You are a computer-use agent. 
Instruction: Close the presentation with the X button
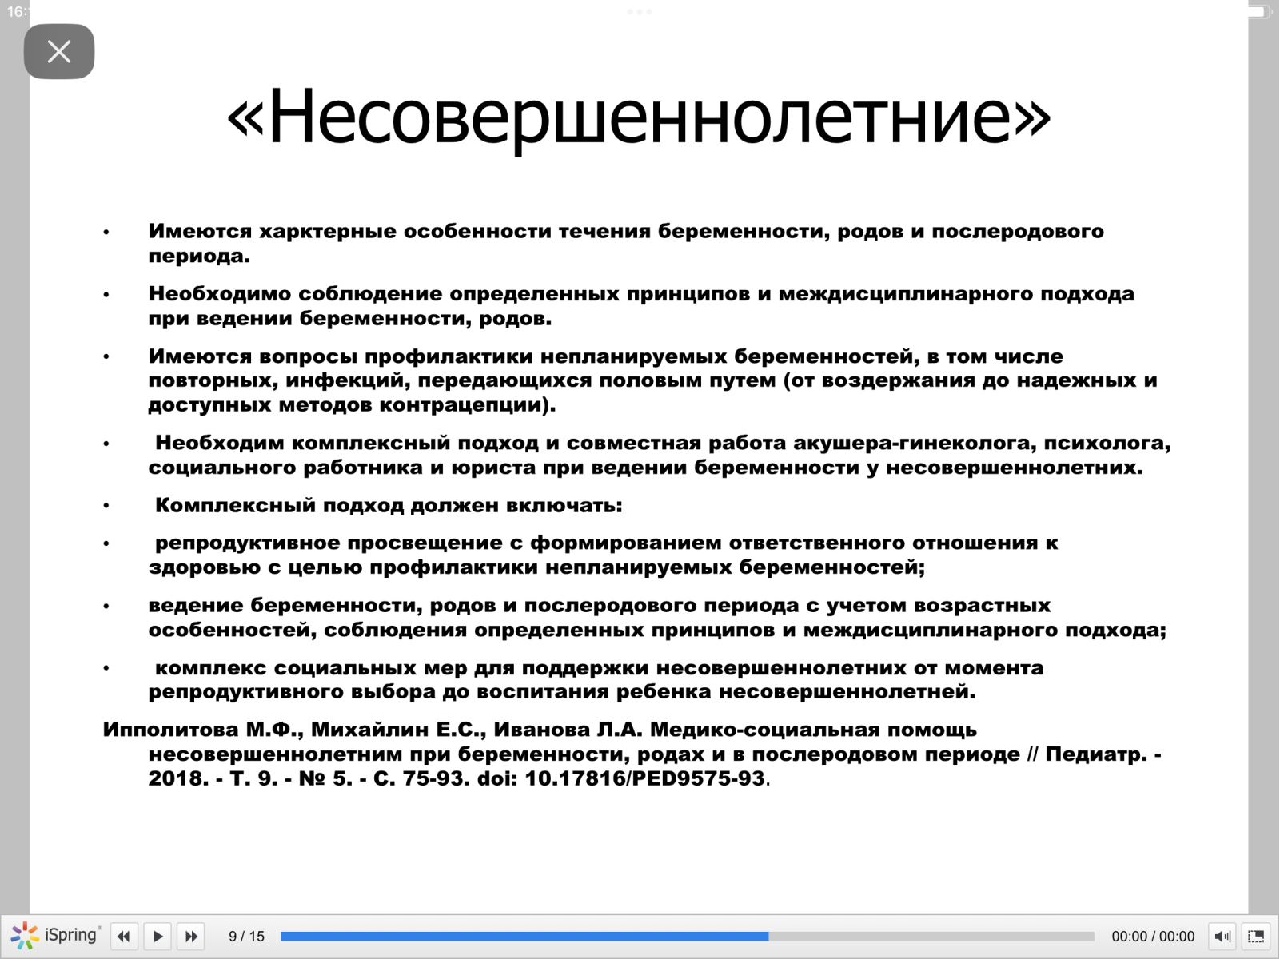pyautogui.click(x=59, y=52)
